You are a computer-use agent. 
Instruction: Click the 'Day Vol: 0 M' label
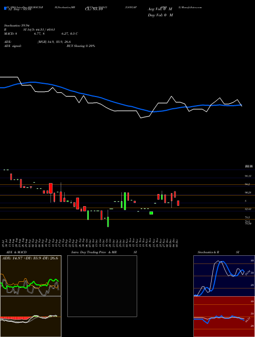point(160,15)
